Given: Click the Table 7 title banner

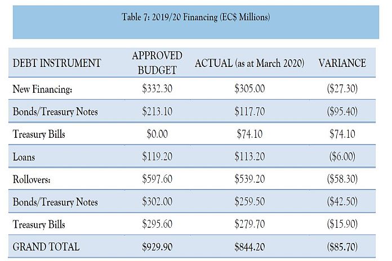Looking at the screenshot, I should point(195,17).
